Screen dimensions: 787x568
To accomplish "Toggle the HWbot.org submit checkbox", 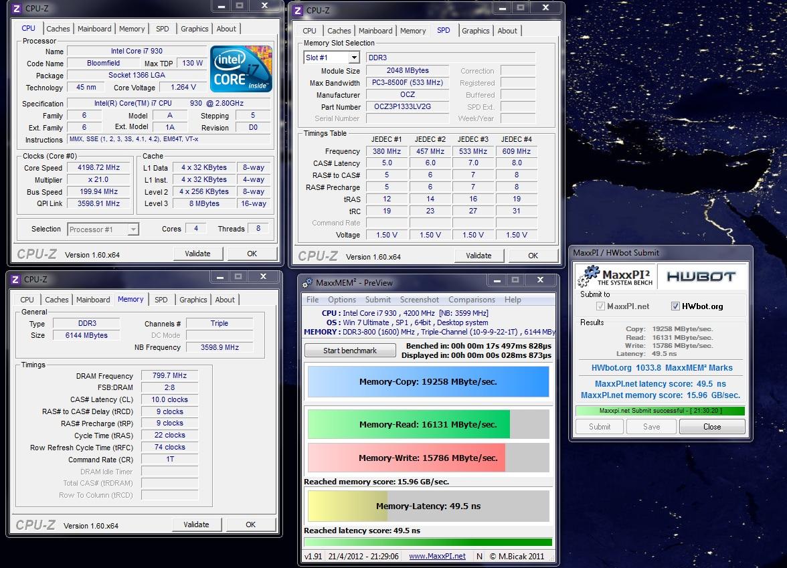I will pos(675,306).
